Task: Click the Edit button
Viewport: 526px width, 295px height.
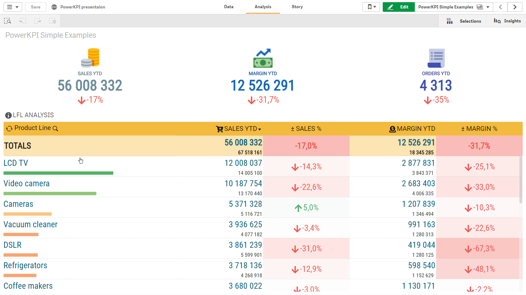Action: (x=399, y=7)
